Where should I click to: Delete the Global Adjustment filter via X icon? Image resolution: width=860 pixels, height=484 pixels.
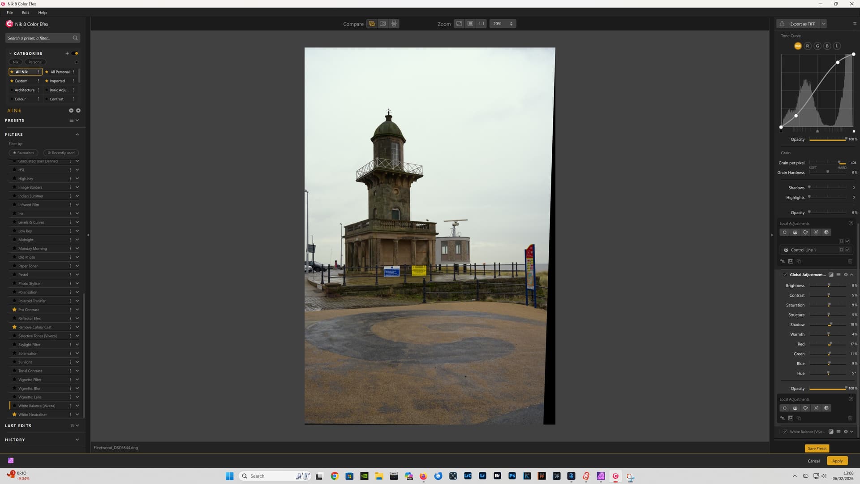point(846,275)
